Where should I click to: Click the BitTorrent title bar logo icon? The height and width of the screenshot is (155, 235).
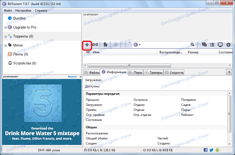coord(4,4)
